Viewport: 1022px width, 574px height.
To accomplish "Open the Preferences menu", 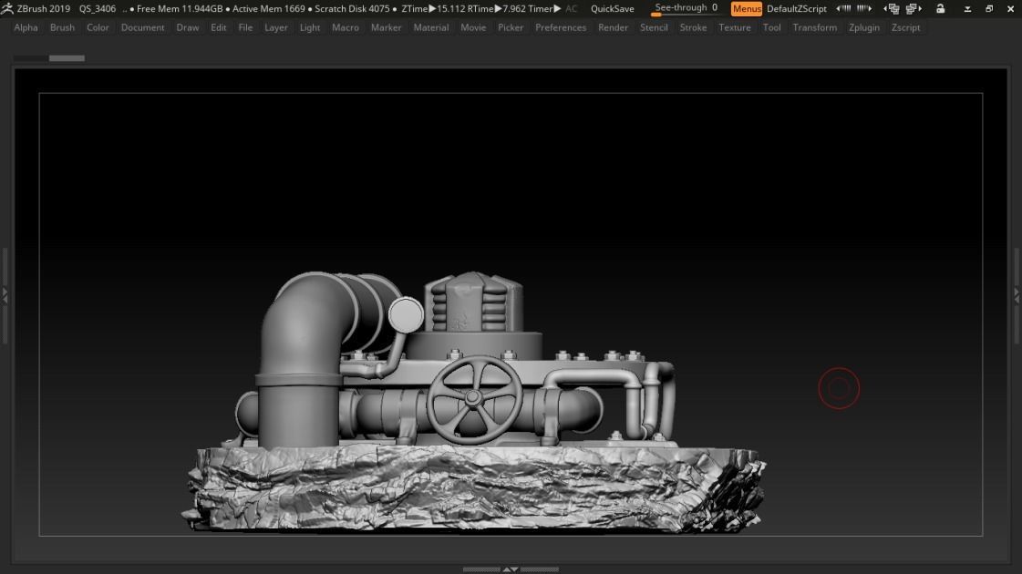I will [x=562, y=27].
